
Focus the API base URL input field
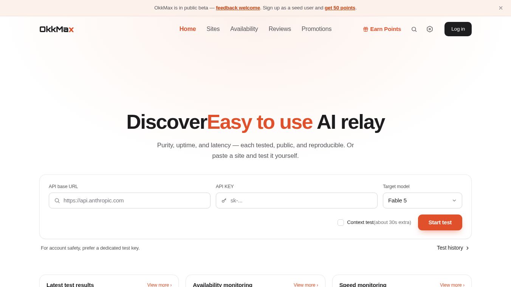pyautogui.click(x=130, y=201)
